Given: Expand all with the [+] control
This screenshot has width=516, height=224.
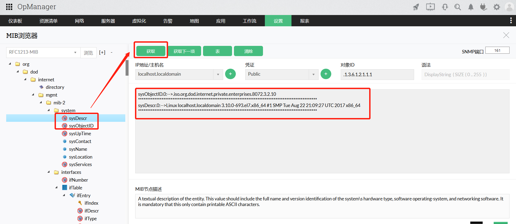Looking at the screenshot, I should (102, 52).
